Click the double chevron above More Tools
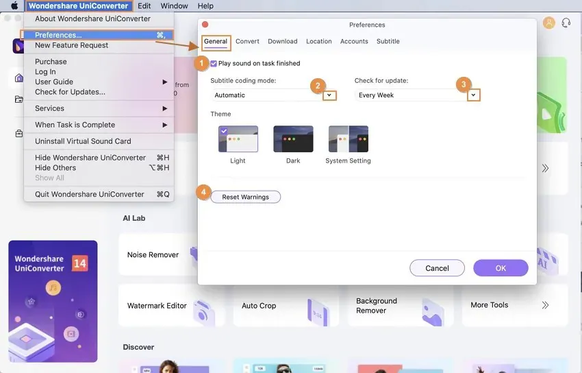 click(x=545, y=168)
